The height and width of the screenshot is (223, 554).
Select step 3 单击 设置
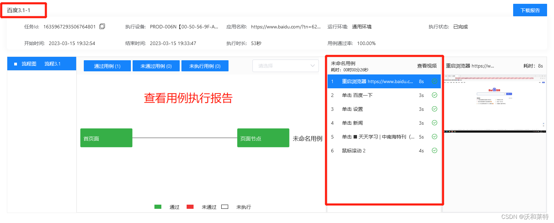pos(384,109)
